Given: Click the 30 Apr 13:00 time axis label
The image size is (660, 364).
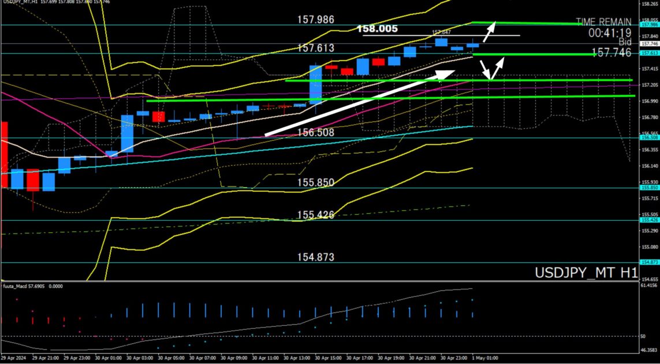Looking at the screenshot, I should (x=299, y=358).
